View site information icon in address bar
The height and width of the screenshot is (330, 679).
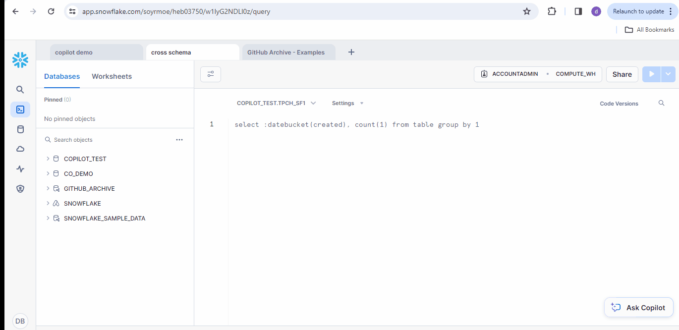tap(73, 11)
